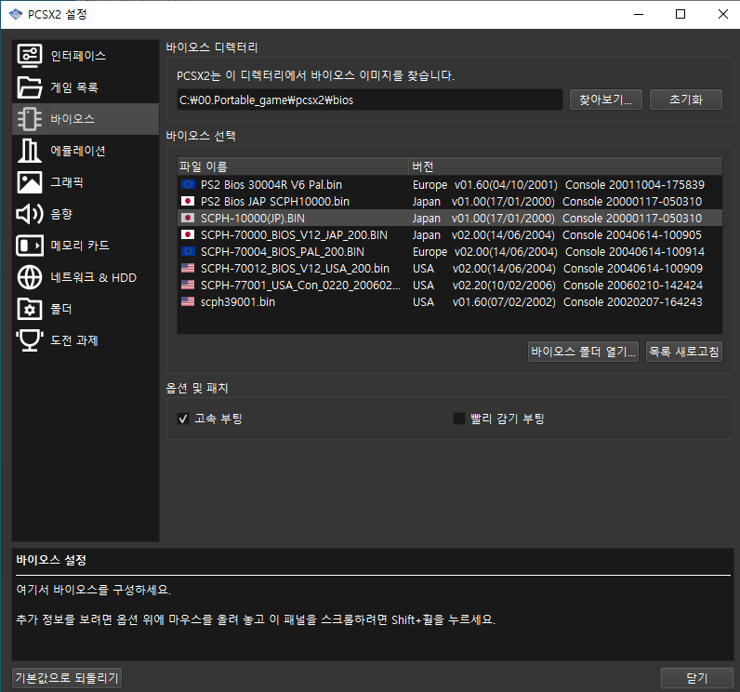
Task: Open the 그래픽 picture icon
Action: click(x=29, y=182)
